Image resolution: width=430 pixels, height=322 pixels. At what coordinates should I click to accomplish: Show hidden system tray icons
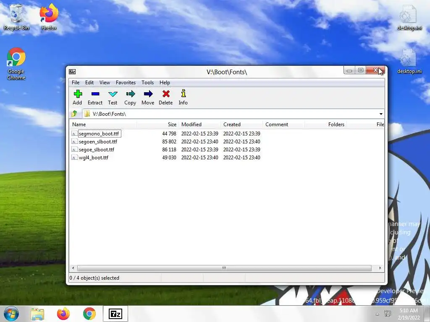378,314
